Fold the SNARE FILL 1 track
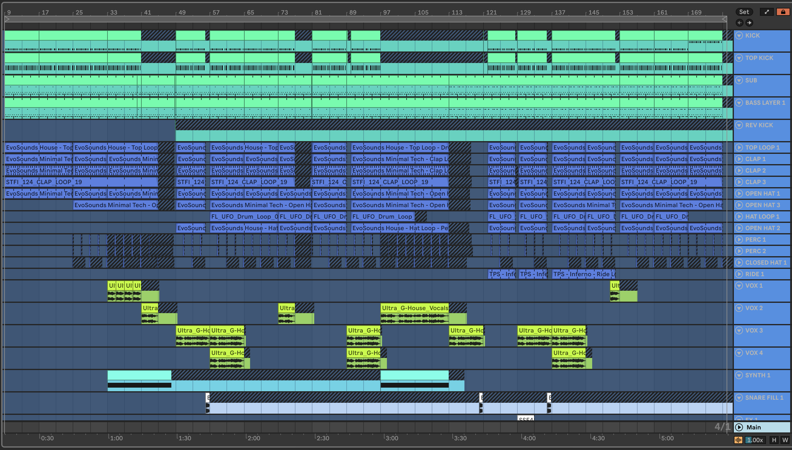The height and width of the screenshot is (450, 792). [739, 398]
